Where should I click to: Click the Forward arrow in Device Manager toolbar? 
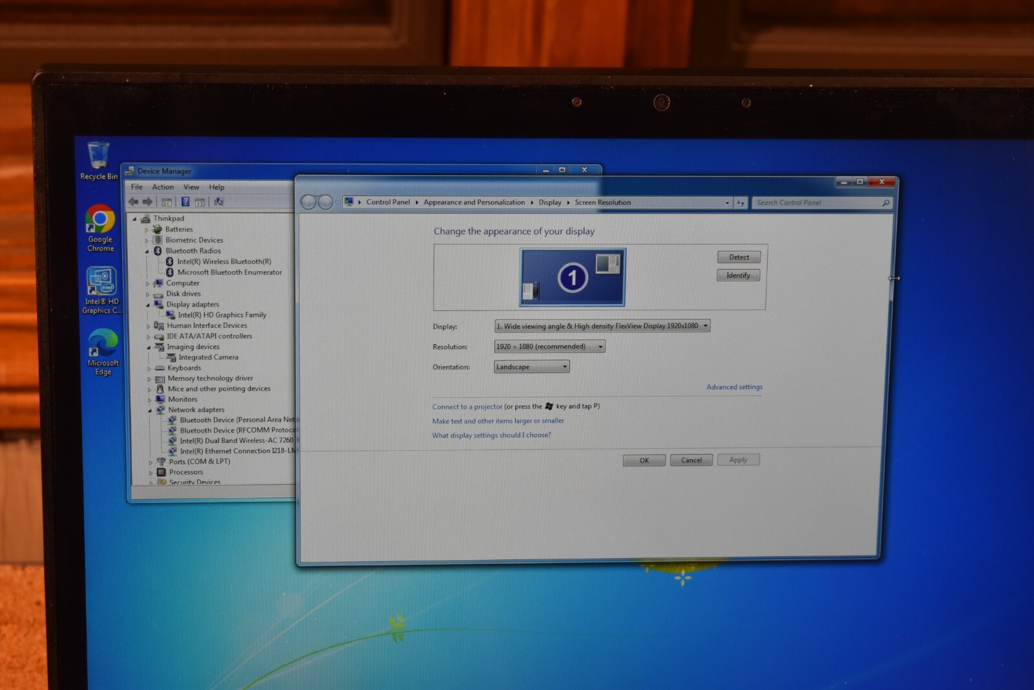tap(148, 202)
